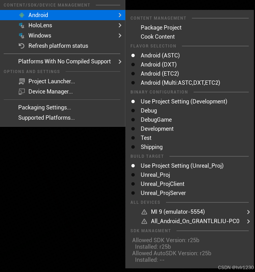Click the Device Manager devices icon
This screenshot has height=272, width=255.
pyautogui.click(x=22, y=92)
